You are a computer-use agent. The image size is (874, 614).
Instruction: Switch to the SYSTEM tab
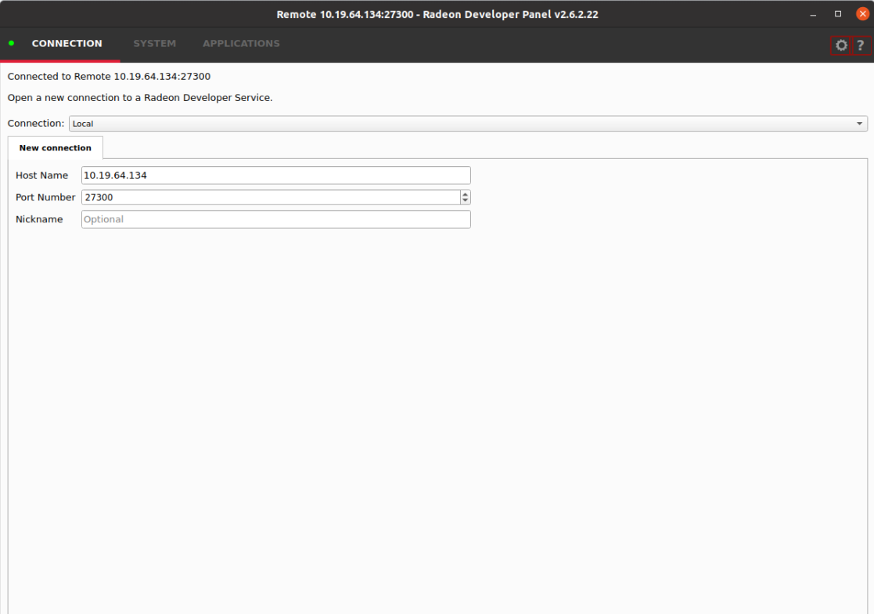[x=154, y=43]
